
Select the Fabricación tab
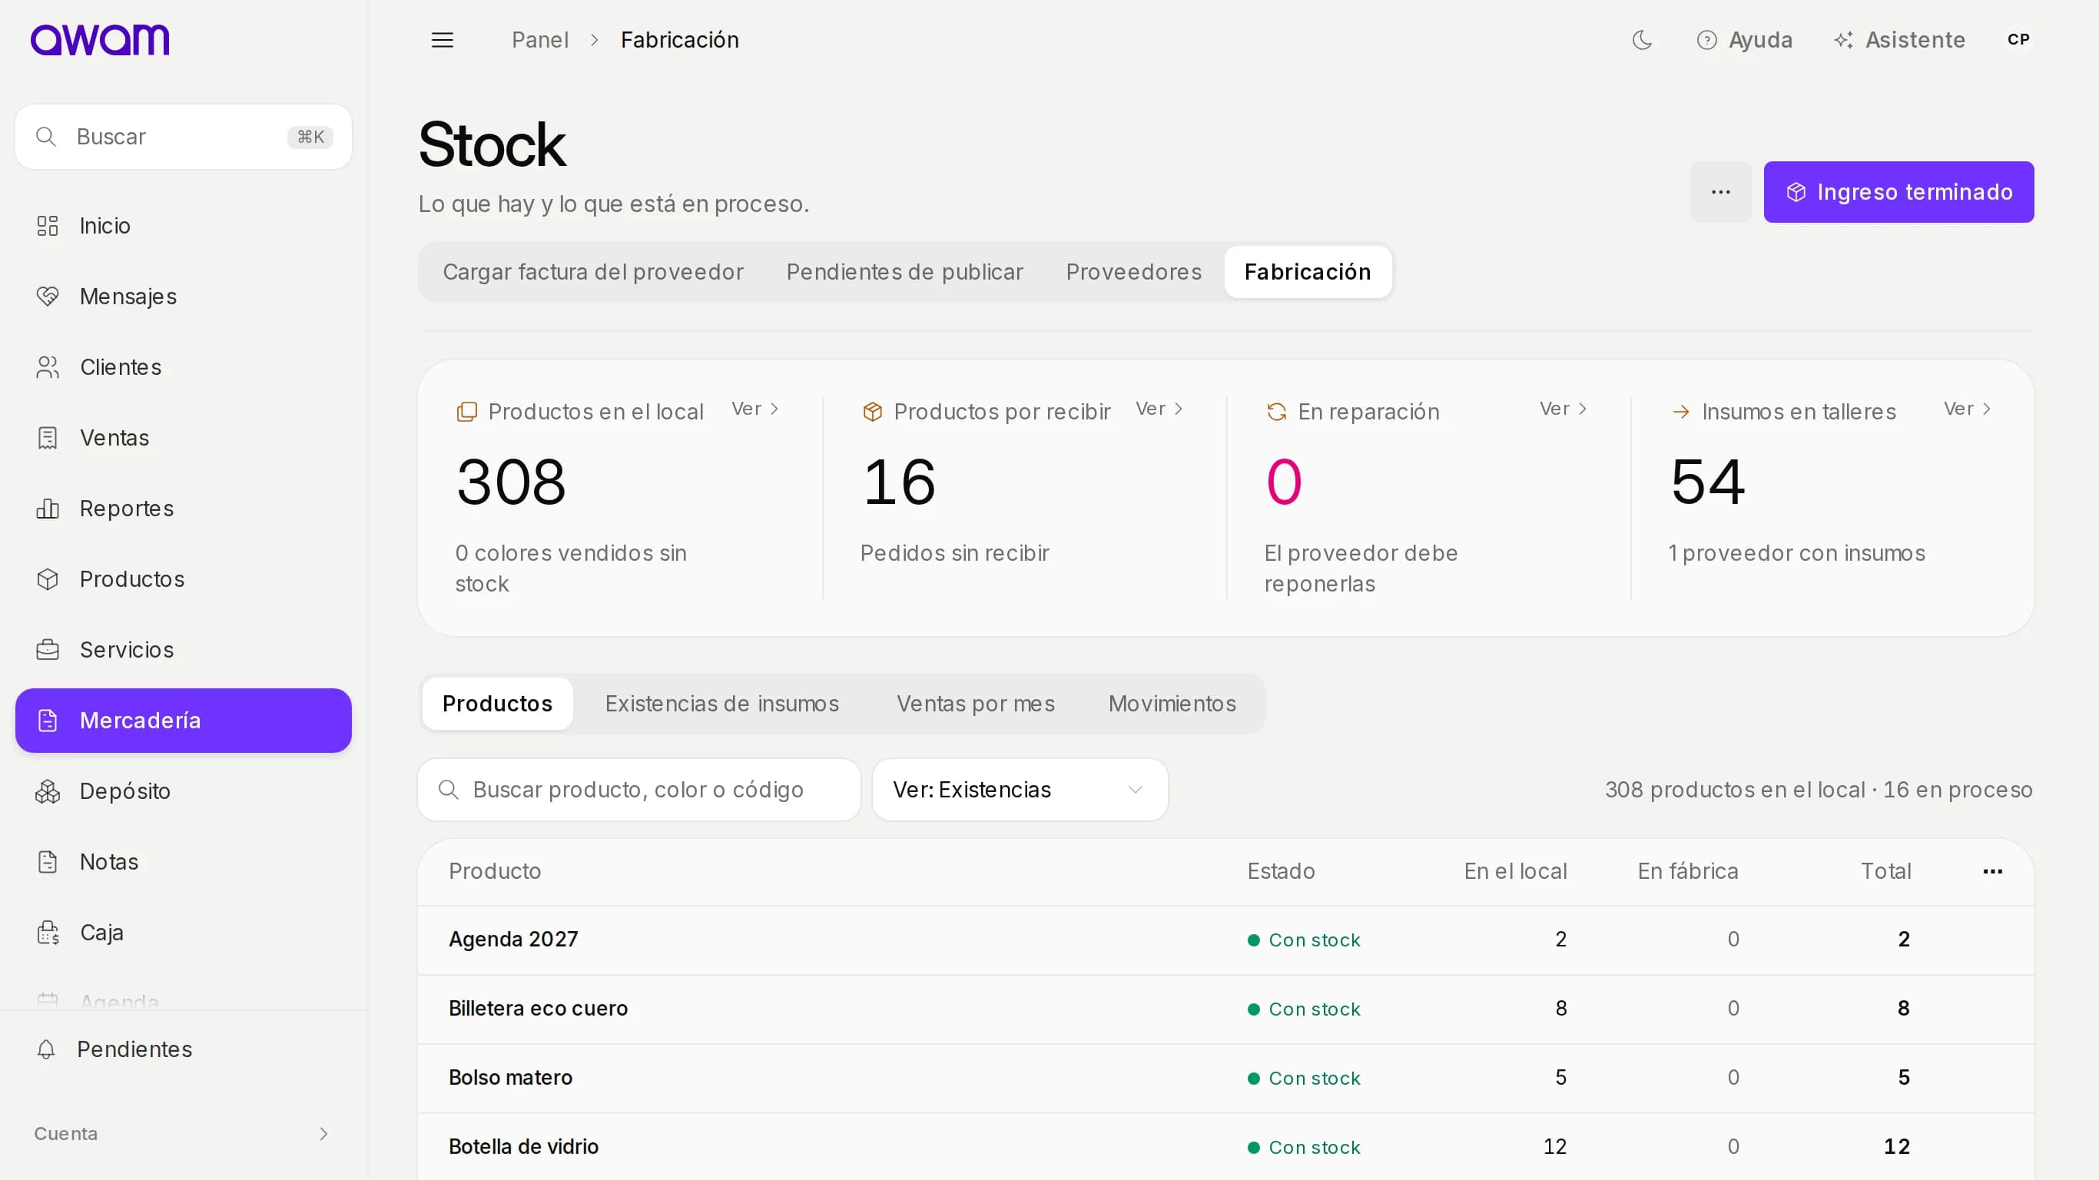1308,272
